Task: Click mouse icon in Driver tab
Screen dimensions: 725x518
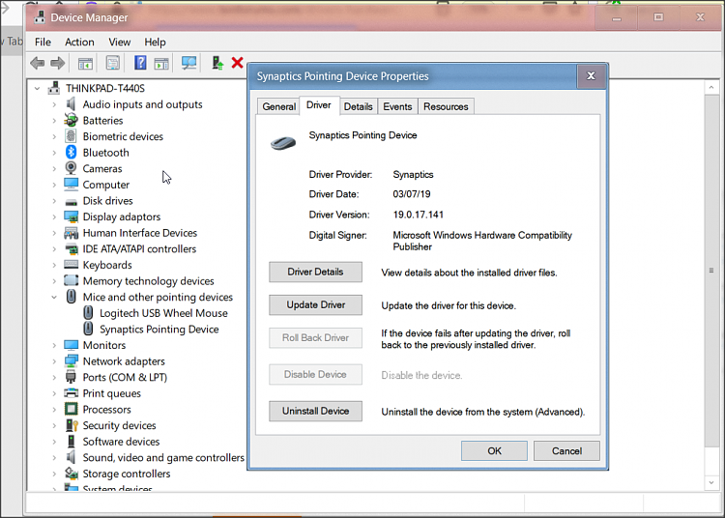Action: (x=283, y=143)
